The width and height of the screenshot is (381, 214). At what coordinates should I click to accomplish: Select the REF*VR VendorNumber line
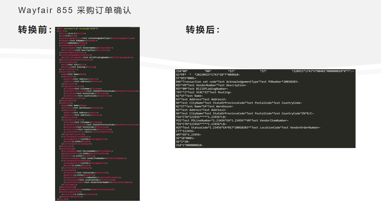211,85
